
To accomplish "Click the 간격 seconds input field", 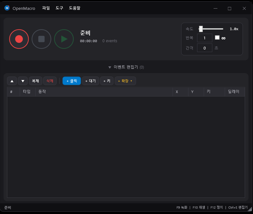I will [204, 48].
